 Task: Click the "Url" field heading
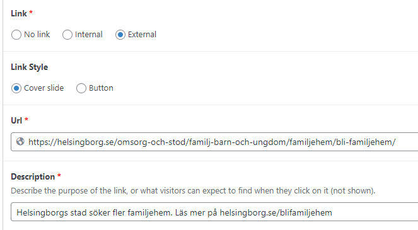click(16, 120)
